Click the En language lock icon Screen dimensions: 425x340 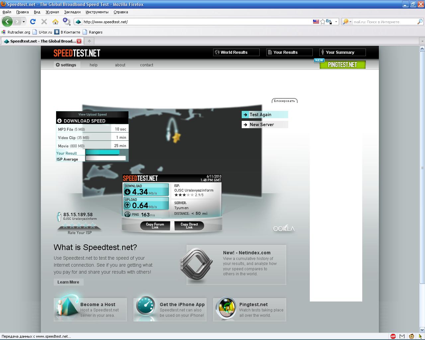(x=329, y=22)
